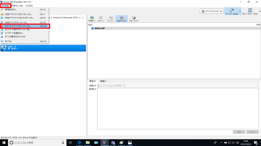Image resolution: width=261 pixels, height=146 pixels.
Task: Click the VirtualBox cube taskbar icon
Action: click(104, 142)
